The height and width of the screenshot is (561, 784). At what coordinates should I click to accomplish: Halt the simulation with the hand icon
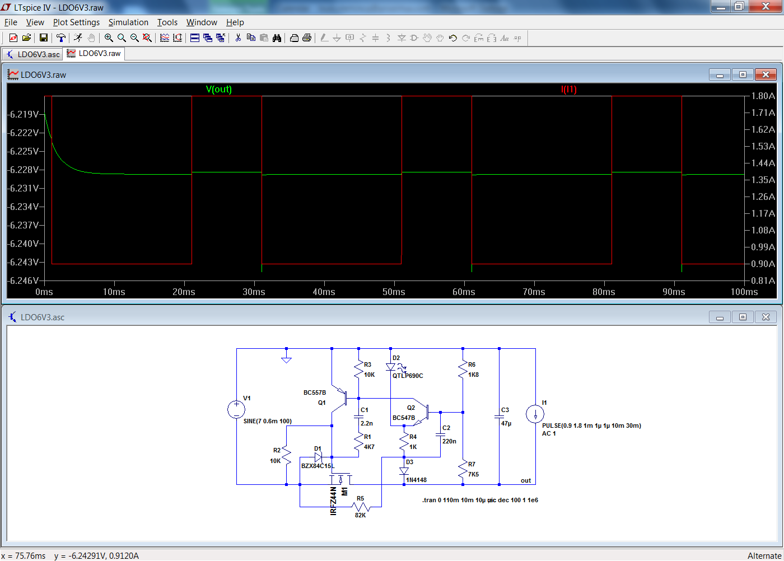pos(91,38)
